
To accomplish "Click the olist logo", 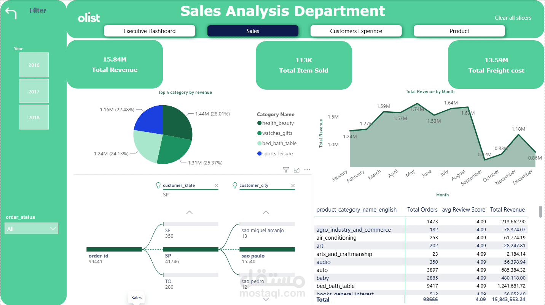I will click(89, 18).
